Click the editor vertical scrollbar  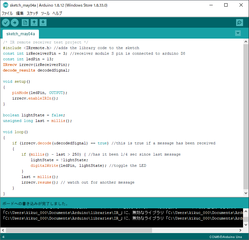(x=246, y=115)
